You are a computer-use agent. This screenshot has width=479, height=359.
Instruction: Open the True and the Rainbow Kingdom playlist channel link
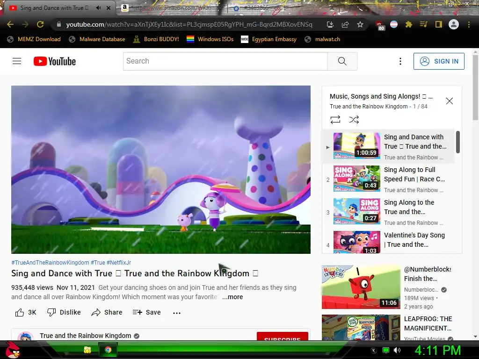tap(369, 107)
